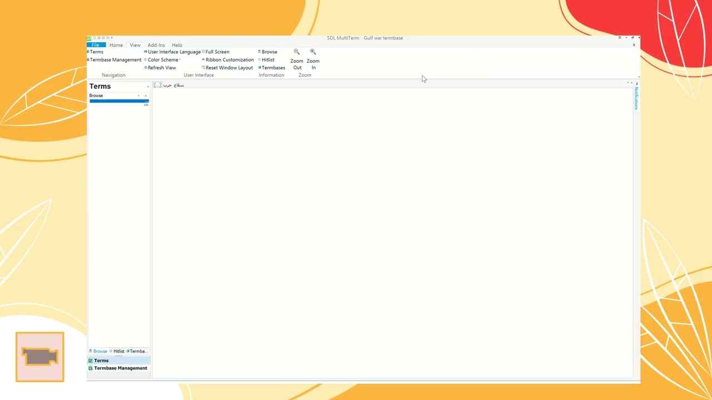Open Termbase Management from the ribbon
This screenshot has height=400, width=712.
coord(114,59)
